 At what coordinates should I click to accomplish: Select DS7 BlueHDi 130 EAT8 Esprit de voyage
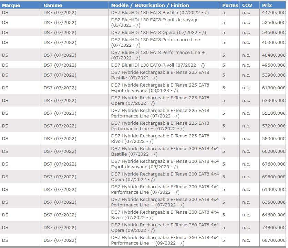click(155, 22)
